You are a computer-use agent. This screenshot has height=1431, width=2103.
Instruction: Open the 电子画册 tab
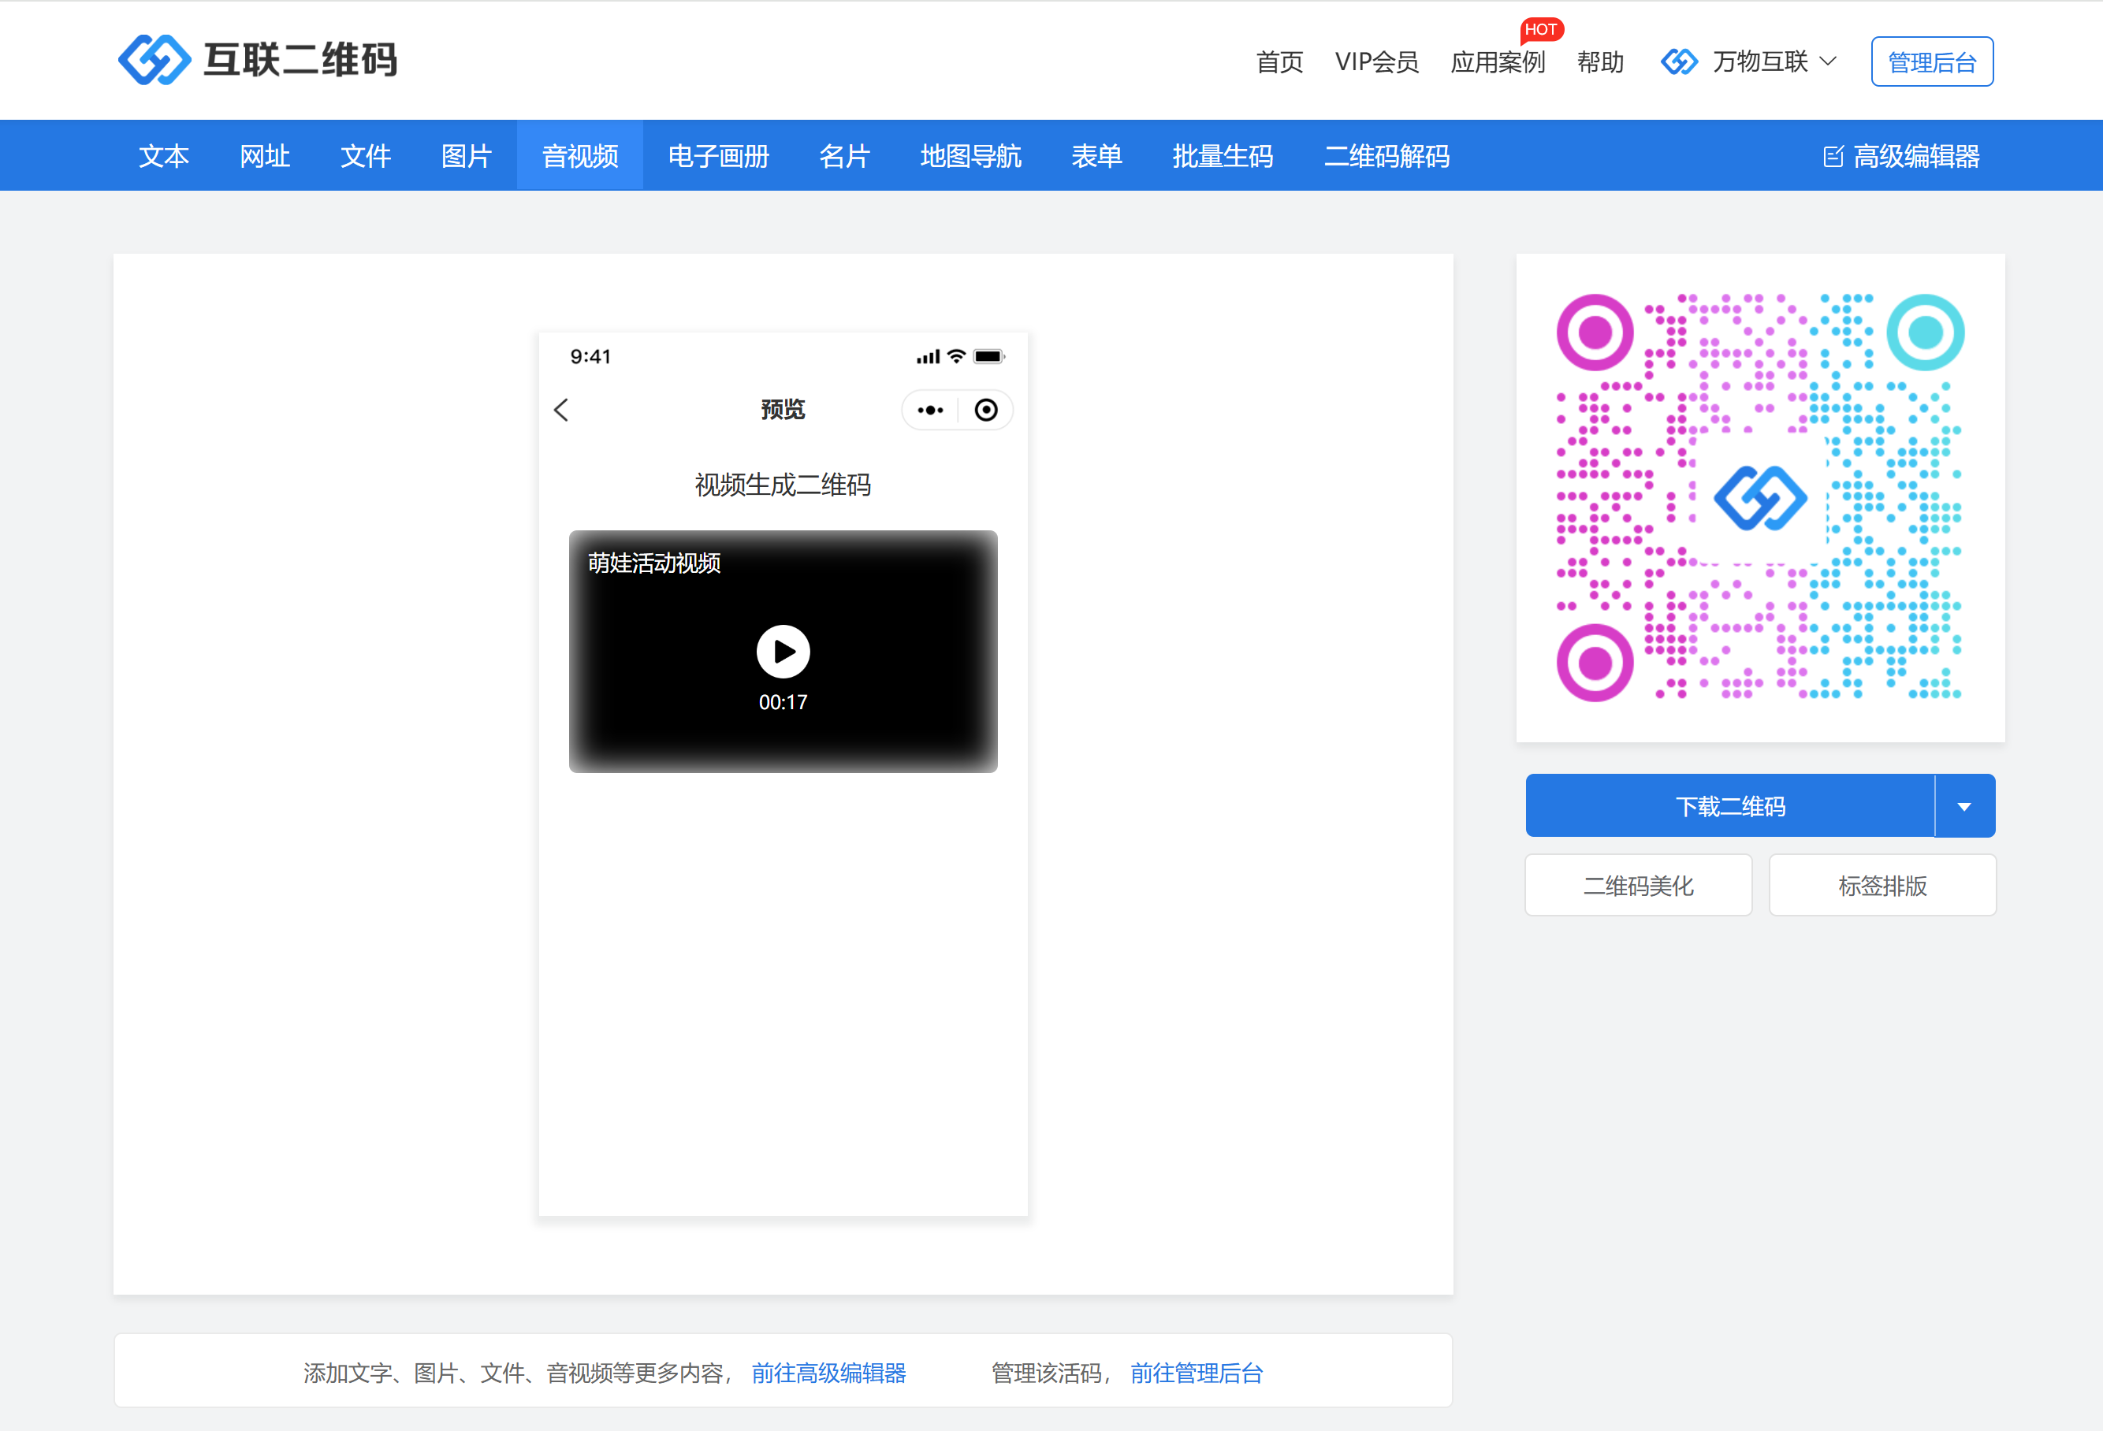pos(717,157)
